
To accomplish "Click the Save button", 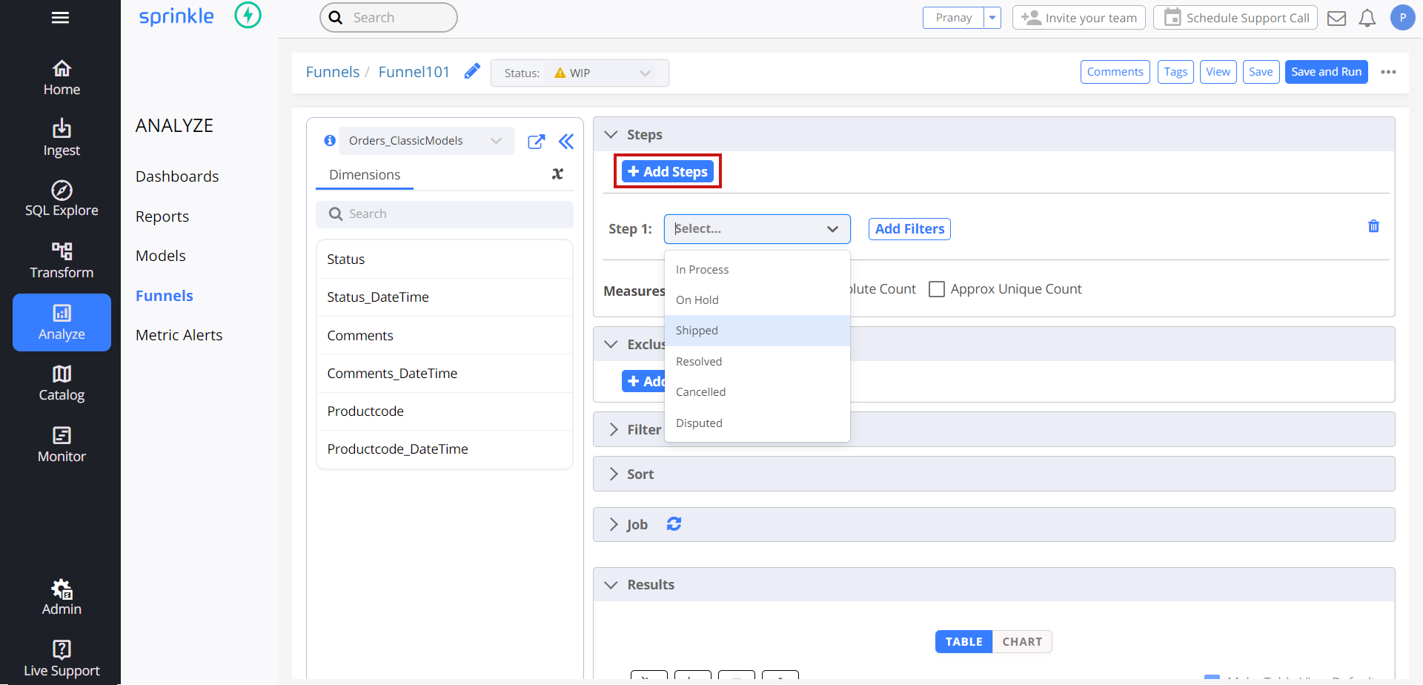I will click(1261, 72).
